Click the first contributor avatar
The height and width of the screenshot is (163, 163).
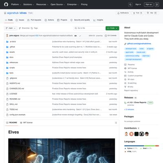tap(126, 134)
